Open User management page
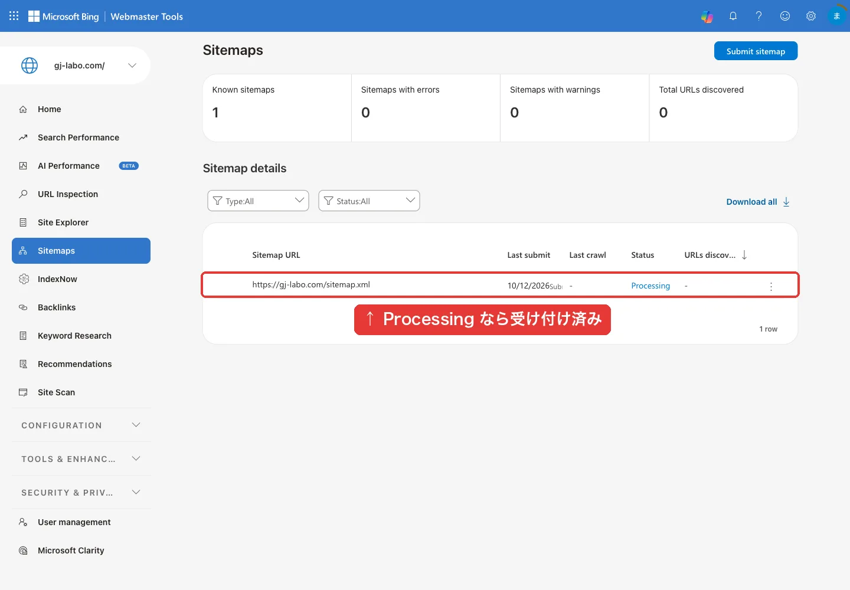 click(x=81, y=522)
